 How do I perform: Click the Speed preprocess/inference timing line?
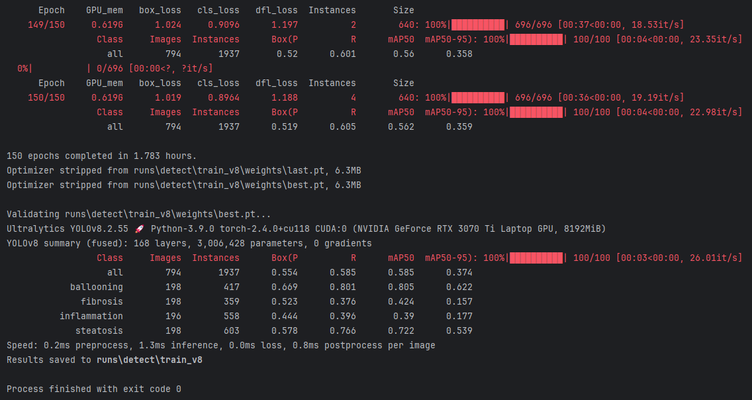[220, 345]
